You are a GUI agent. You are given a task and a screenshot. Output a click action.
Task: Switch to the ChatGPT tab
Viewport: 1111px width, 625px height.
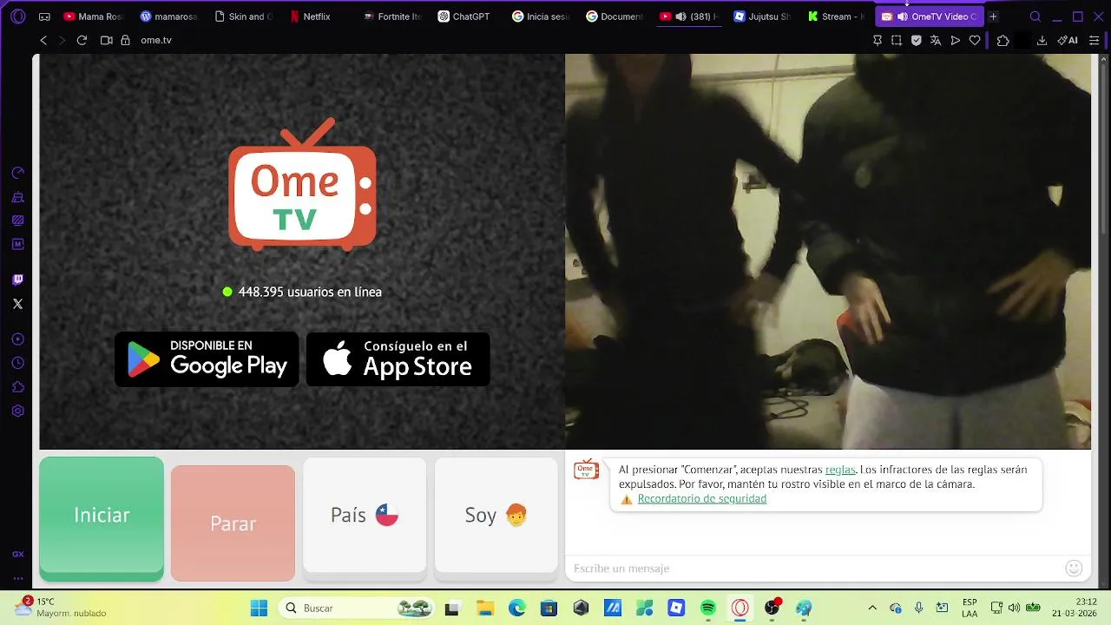(464, 16)
